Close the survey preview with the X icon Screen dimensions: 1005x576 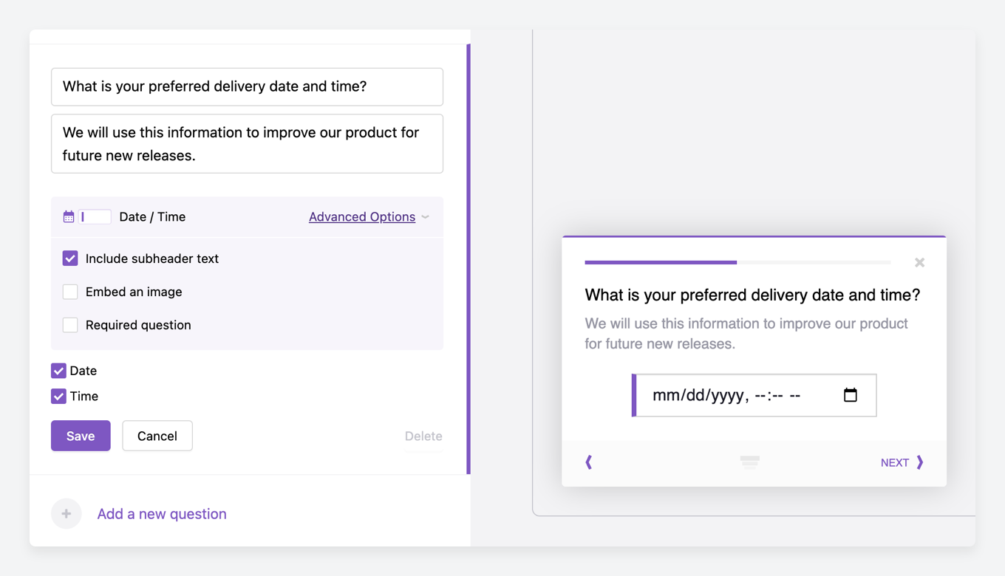coord(919,262)
